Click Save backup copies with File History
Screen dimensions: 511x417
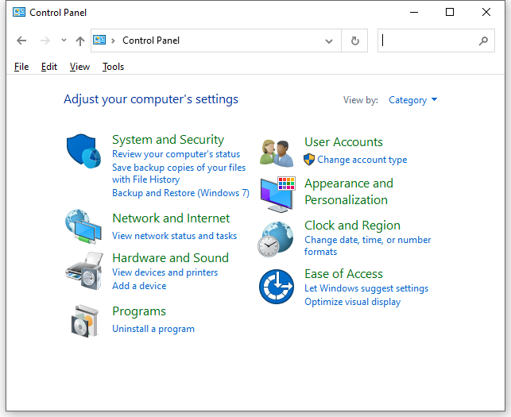click(x=179, y=173)
